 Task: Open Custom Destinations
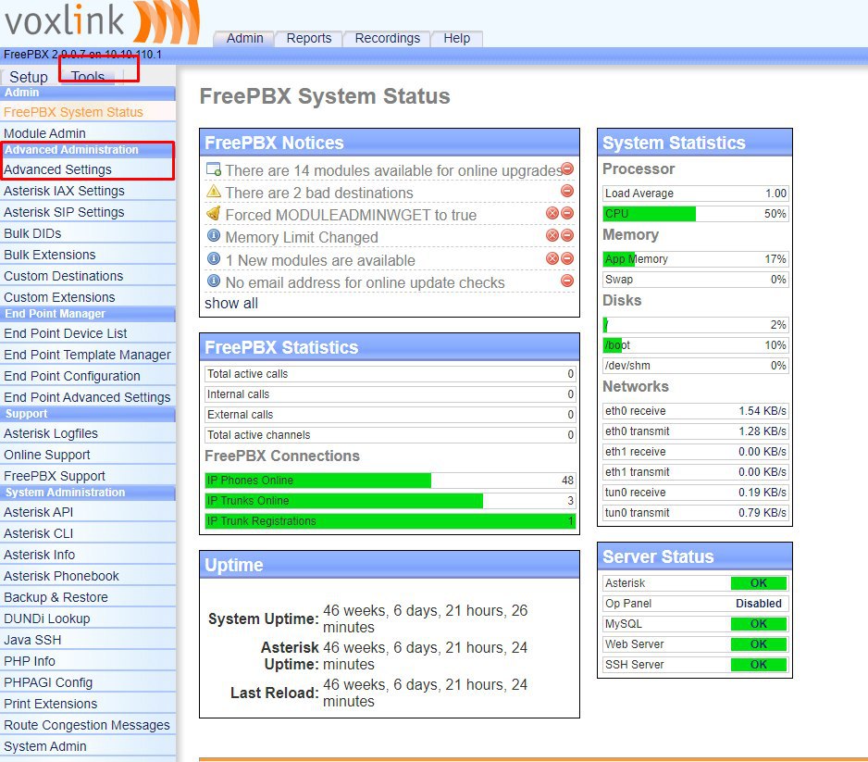(88, 276)
